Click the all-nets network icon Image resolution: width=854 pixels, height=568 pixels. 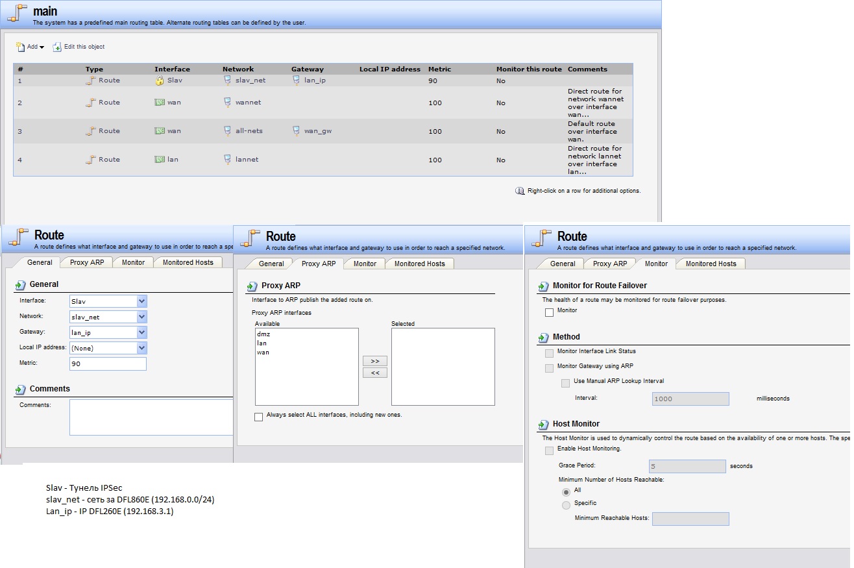(227, 131)
